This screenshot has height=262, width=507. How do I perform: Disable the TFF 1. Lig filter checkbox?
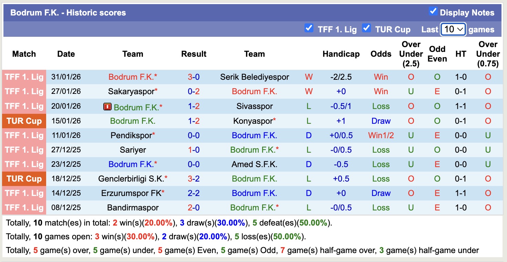tap(309, 28)
